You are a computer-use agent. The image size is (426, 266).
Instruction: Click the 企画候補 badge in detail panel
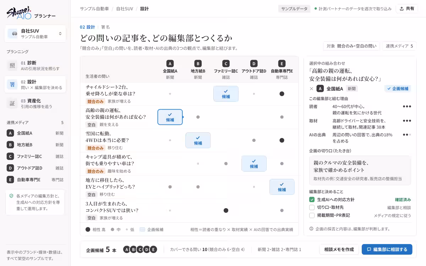(x=398, y=89)
